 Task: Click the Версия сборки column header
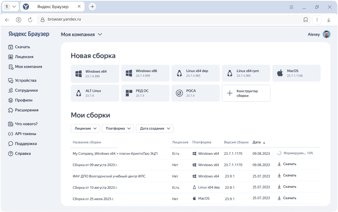[236, 142]
